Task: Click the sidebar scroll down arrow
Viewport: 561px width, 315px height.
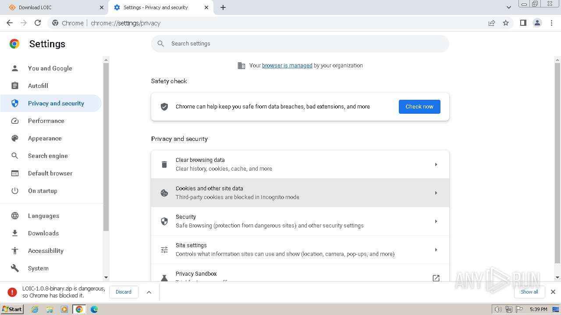Action: tap(106, 277)
